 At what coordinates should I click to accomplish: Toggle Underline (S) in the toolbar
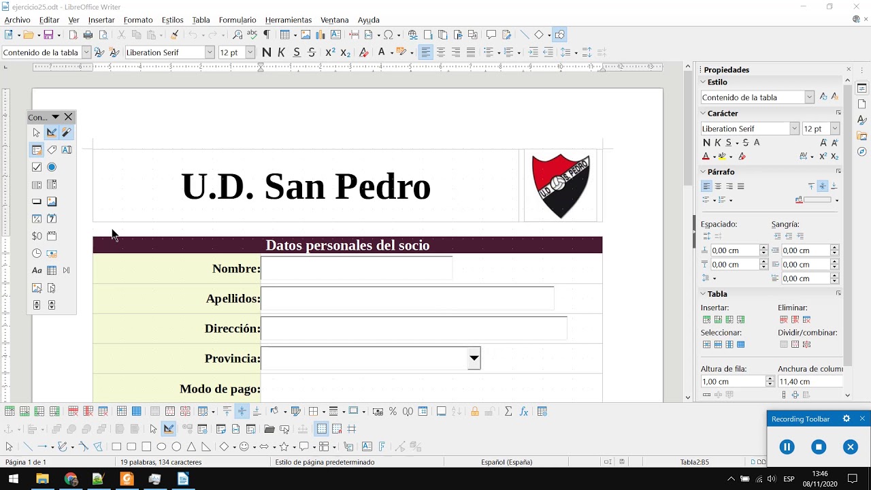tap(297, 52)
